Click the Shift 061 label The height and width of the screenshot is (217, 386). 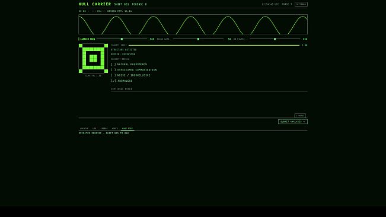122,4
